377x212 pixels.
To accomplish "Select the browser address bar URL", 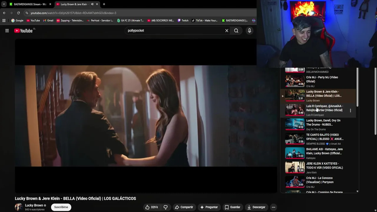I will pyautogui.click(x=73, y=13).
